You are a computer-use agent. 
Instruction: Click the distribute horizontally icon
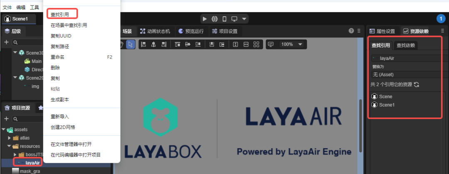(x=222, y=45)
